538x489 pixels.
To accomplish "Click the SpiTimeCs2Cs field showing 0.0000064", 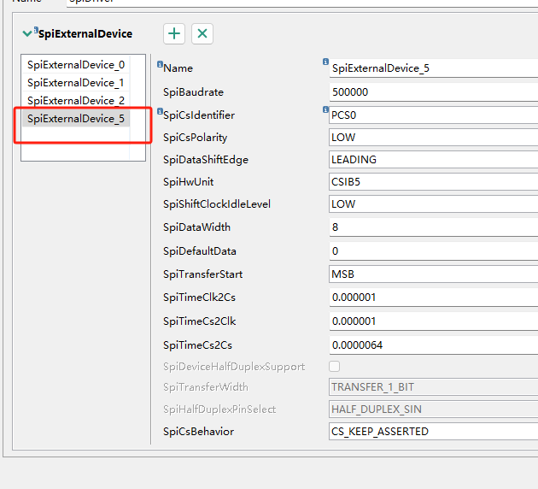I will click(433, 345).
